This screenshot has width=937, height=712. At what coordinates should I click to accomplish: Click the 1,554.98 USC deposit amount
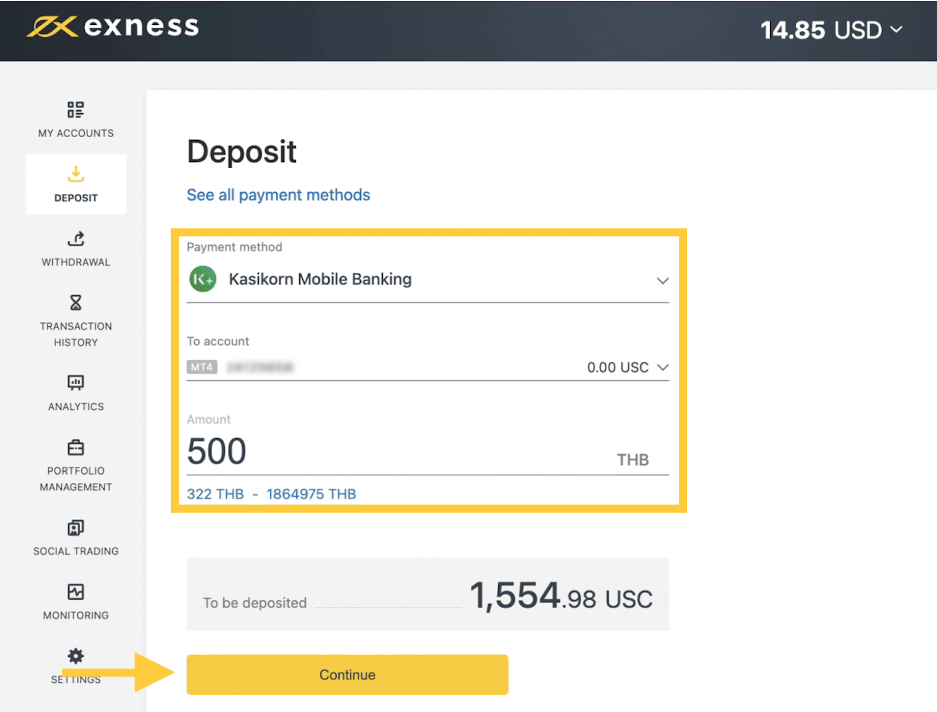click(561, 596)
